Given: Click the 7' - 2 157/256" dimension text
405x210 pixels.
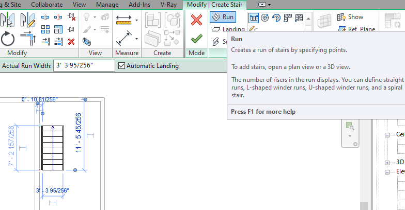Looking at the screenshot, I should click(x=11, y=146).
